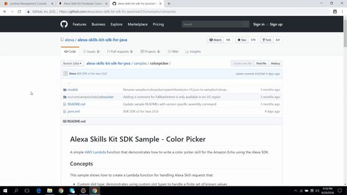This screenshot has height=195, width=347.
Task: Click the browser address bar URL
Action: pos(118,11)
